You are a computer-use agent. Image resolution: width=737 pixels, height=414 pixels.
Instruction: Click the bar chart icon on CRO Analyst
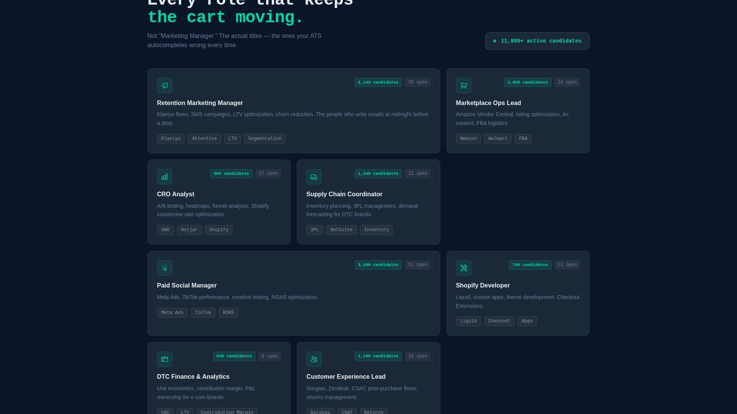pos(164,177)
